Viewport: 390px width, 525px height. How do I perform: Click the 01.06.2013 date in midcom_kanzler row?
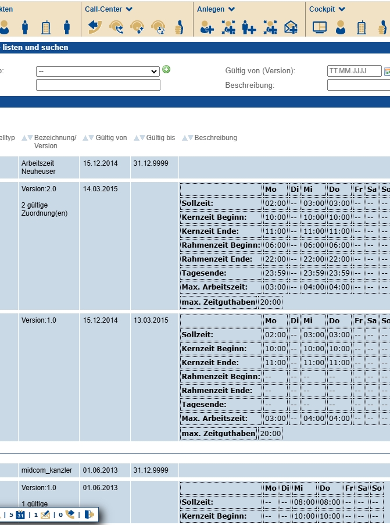pyautogui.click(x=100, y=470)
